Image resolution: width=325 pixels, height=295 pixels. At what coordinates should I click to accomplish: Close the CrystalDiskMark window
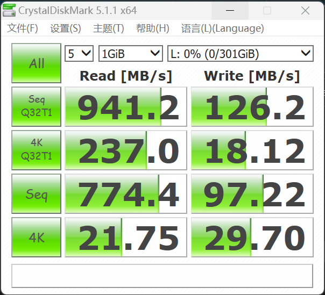click(305, 10)
